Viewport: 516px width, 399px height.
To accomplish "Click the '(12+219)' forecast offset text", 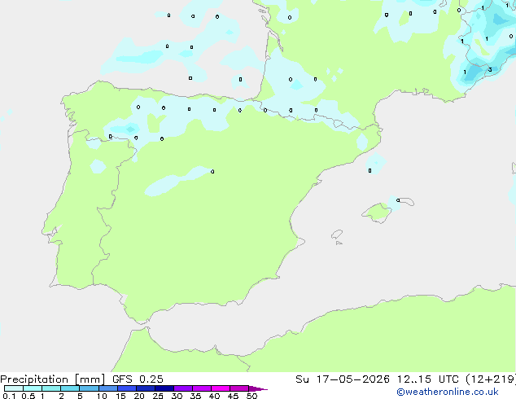I will point(491,379).
